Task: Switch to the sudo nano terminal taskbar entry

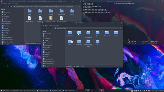Action: 17,91
